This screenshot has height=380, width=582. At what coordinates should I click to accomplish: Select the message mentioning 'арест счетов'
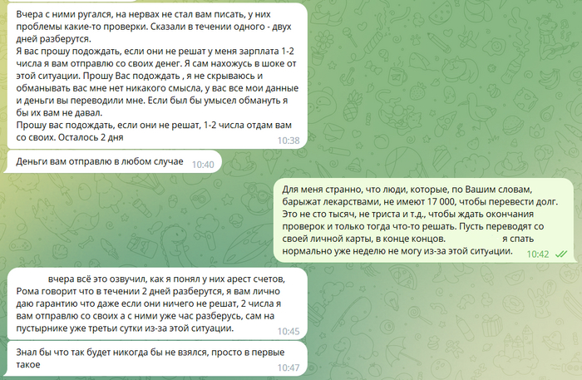click(157, 304)
